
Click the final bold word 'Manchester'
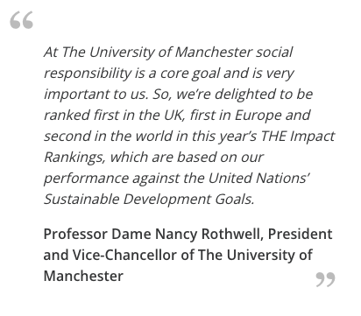pos(83,276)
